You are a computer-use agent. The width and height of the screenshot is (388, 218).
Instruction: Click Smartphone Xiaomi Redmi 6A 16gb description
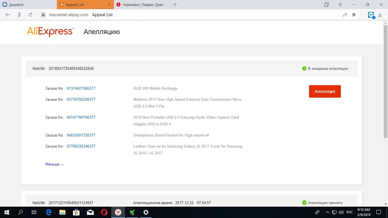171,135
